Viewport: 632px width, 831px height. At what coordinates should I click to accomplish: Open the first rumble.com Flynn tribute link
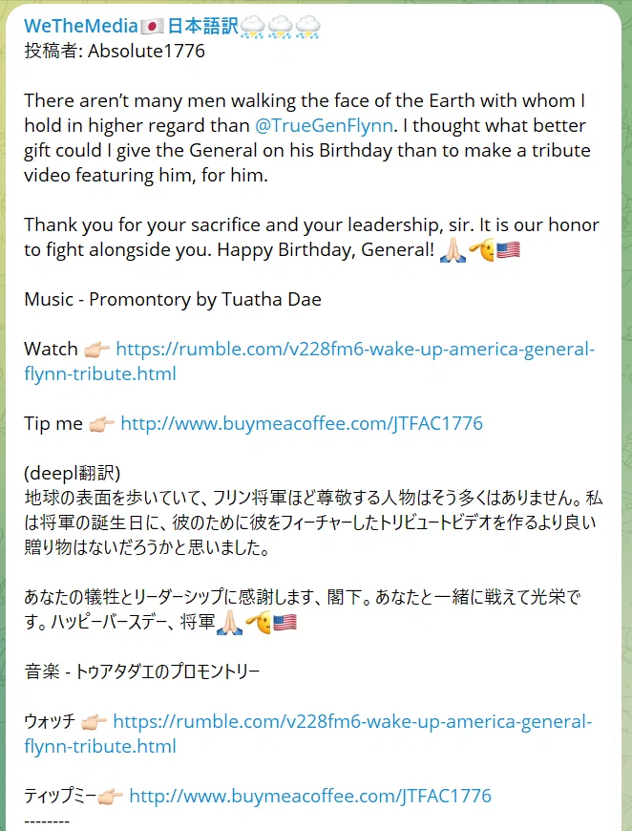click(x=309, y=361)
